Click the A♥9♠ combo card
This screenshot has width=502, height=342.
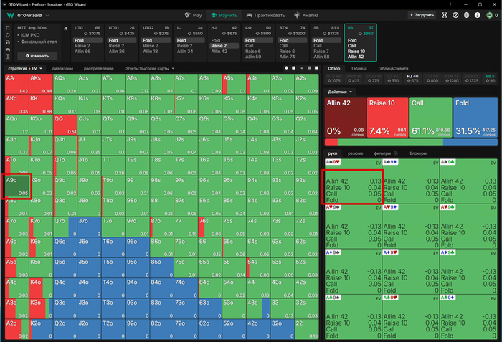[353, 227]
